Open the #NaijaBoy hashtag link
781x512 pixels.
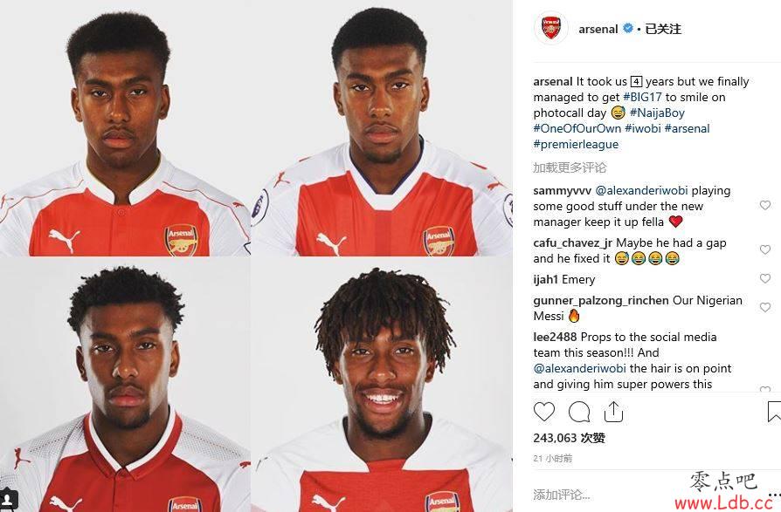click(x=657, y=113)
